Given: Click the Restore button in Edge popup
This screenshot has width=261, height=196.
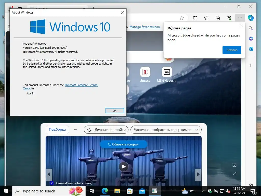Looking at the screenshot, I should [x=232, y=50].
